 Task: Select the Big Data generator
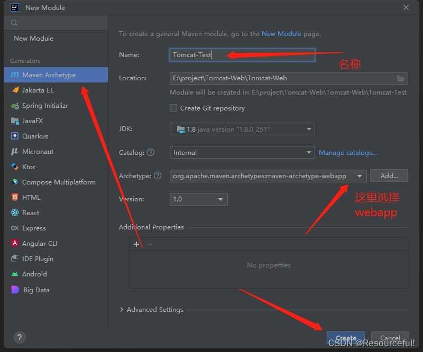tap(56, 290)
